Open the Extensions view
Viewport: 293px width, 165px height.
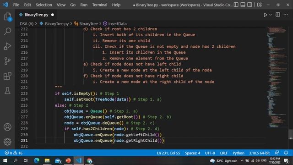7,76
